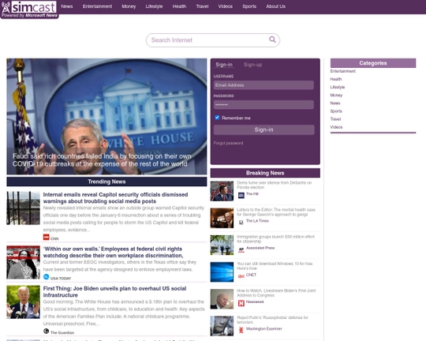Image resolution: width=426 pixels, height=341 pixels.
Task: Open the Forgot password link
Action: tap(228, 143)
